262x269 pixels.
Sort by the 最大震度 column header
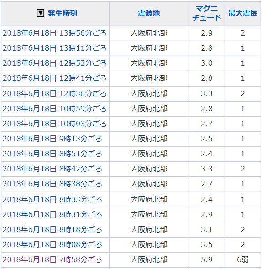[242, 13]
